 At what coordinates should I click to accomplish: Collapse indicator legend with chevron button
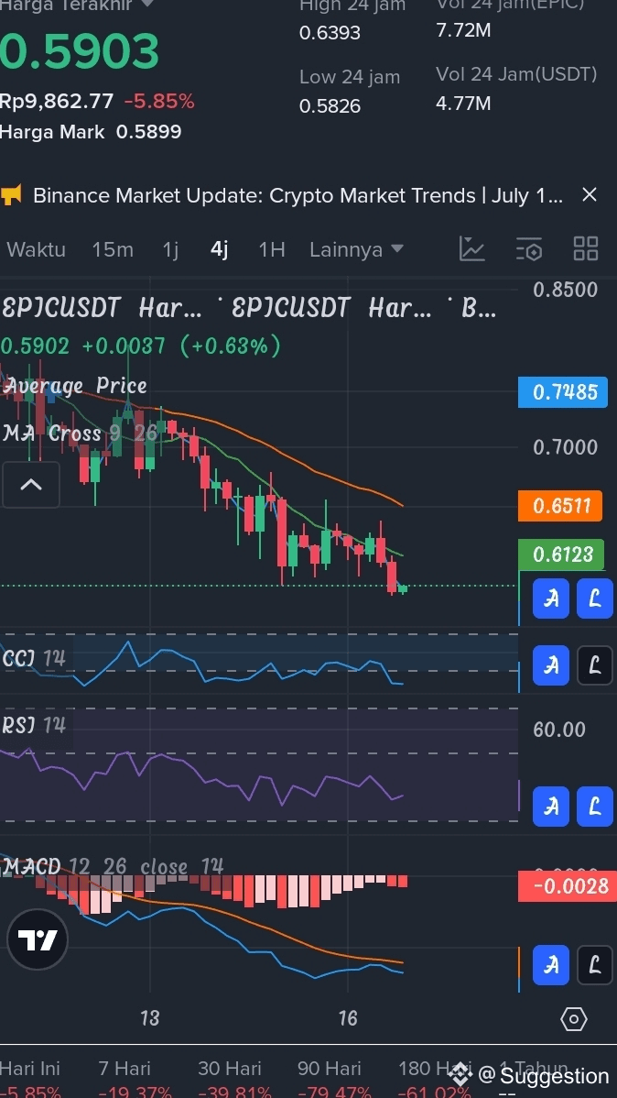tap(31, 485)
